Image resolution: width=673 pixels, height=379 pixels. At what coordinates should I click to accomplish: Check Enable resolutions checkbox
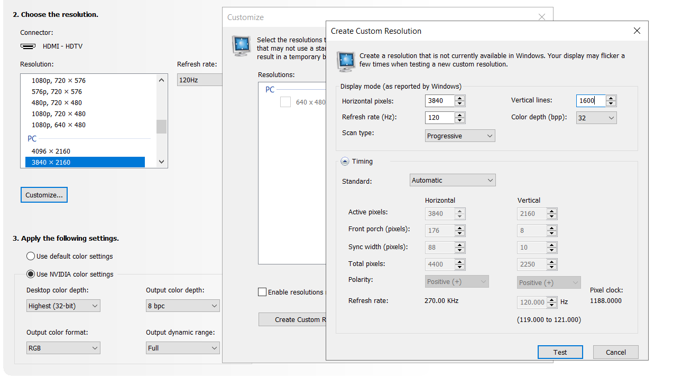click(262, 292)
